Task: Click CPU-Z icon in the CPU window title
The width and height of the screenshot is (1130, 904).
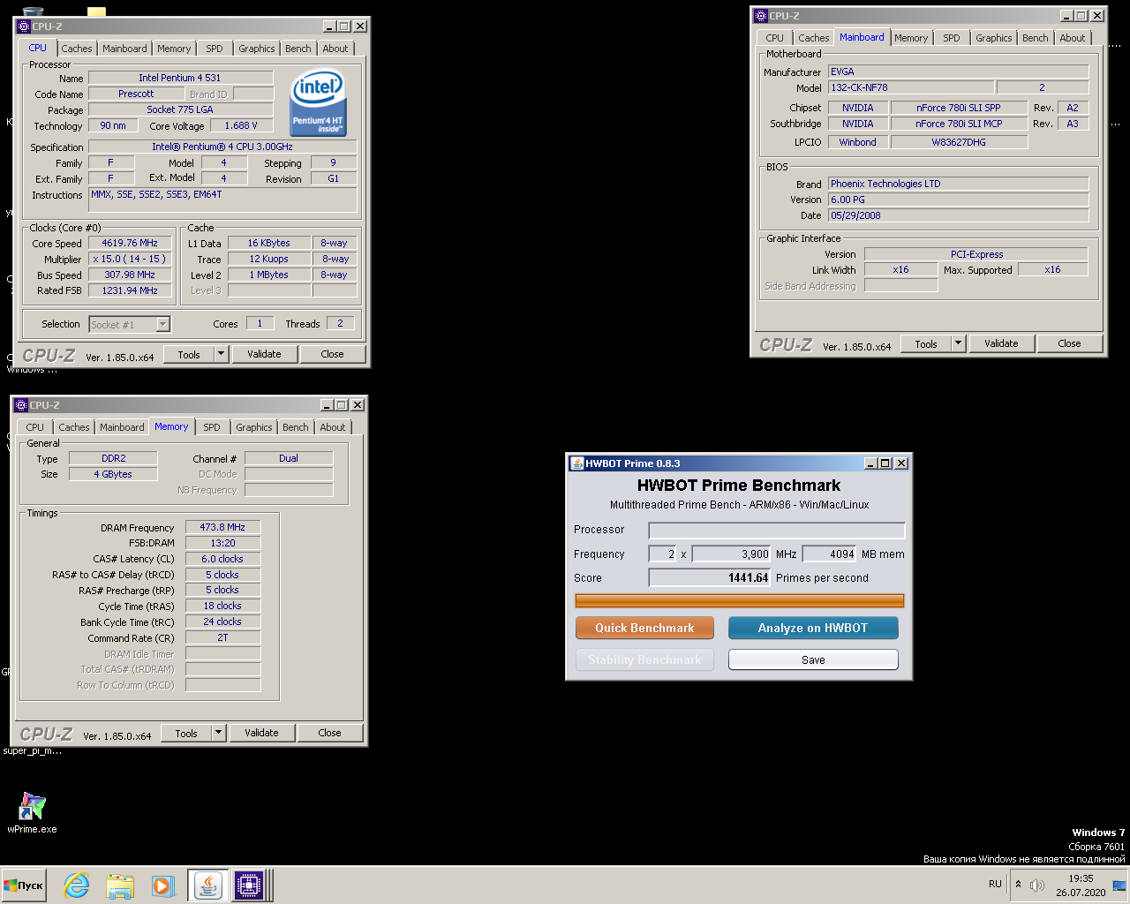Action: click(24, 26)
